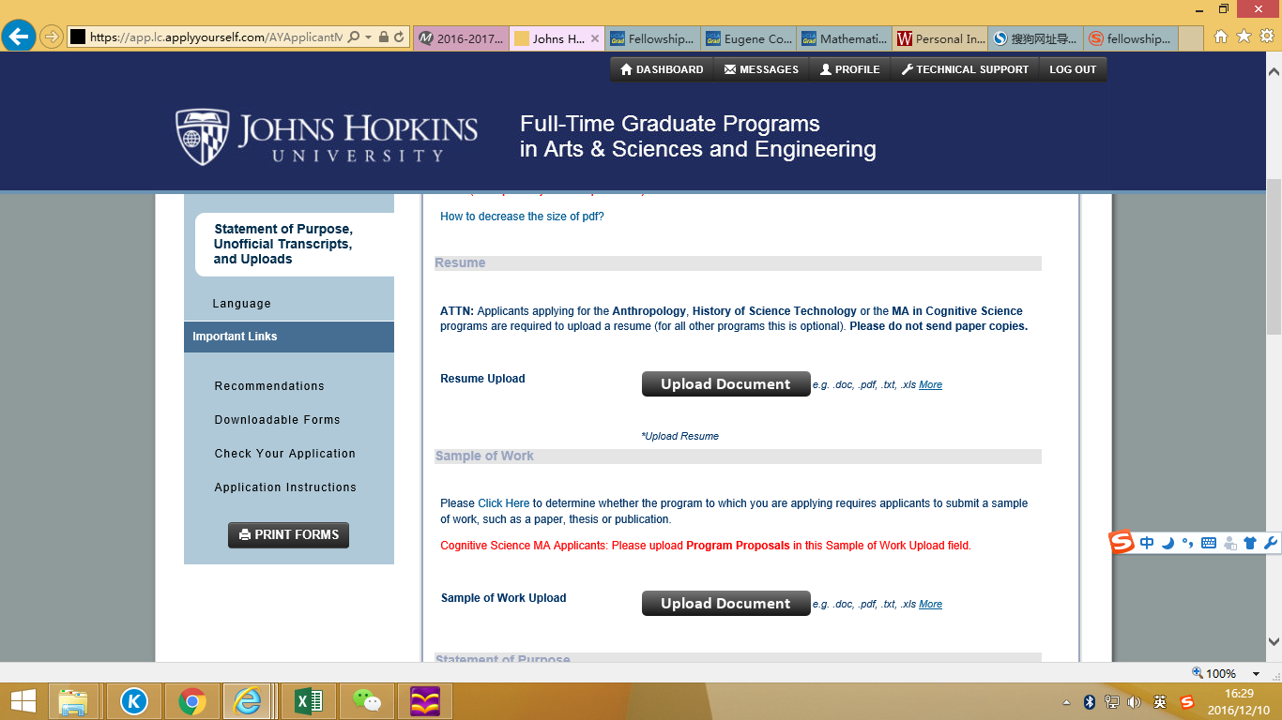This screenshot has width=1282, height=720.
Task: Open Excel from the taskbar
Action: 310,701
